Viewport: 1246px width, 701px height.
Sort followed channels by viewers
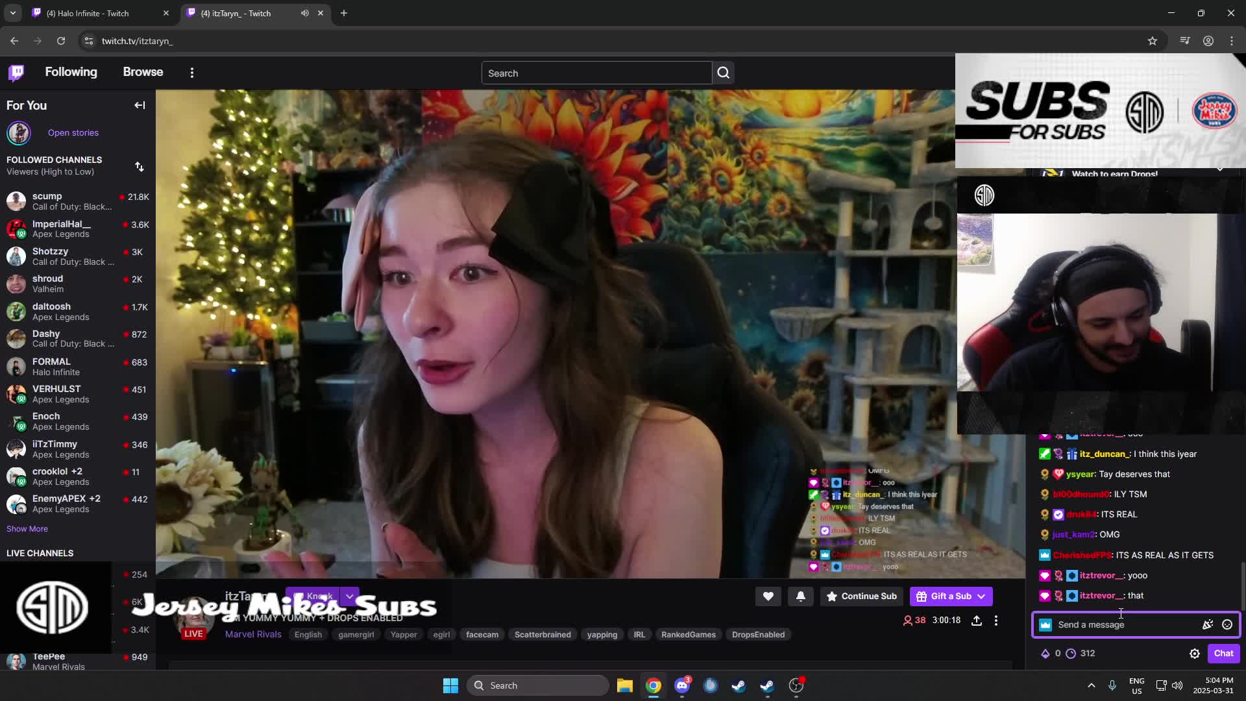[140, 167]
